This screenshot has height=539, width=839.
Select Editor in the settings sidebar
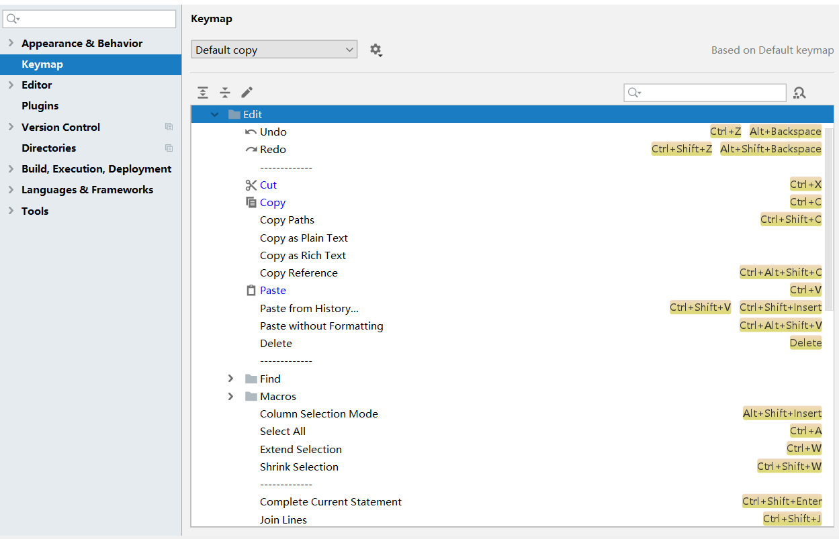(x=38, y=85)
